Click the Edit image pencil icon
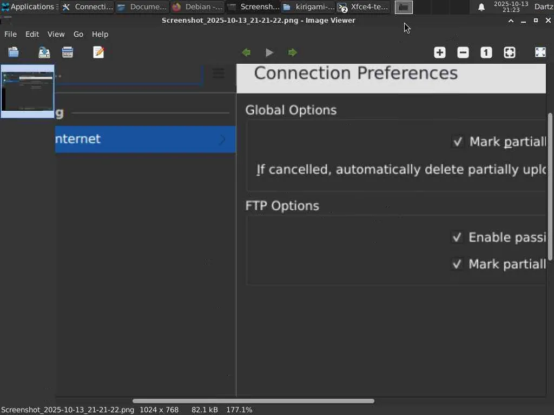Image resolution: width=554 pixels, height=415 pixels. (98, 52)
